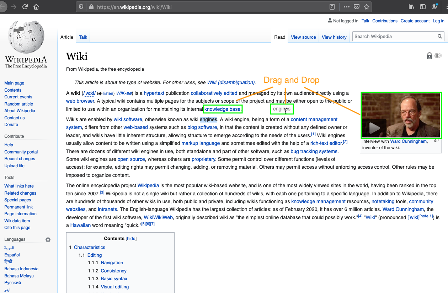Follow the 'hypertext' link

tap(154, 93)
